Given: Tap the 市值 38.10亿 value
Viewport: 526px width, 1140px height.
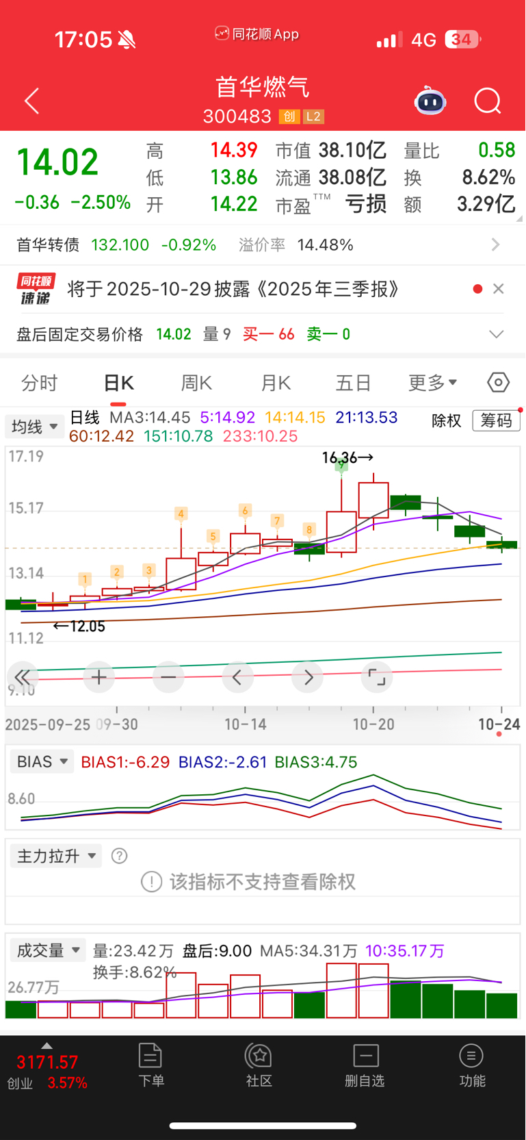Looking at the screenshot, I should [352, 150].
